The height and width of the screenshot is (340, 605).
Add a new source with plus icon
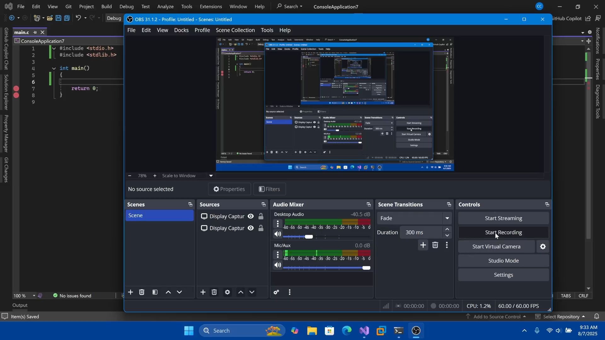[203, 292]
